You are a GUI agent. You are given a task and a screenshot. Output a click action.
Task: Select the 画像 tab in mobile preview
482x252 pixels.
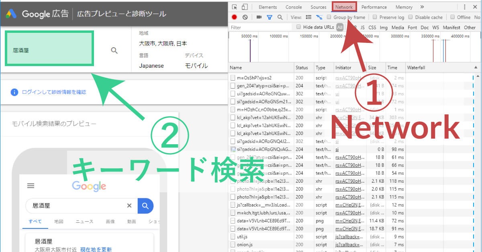pos(110,222)
